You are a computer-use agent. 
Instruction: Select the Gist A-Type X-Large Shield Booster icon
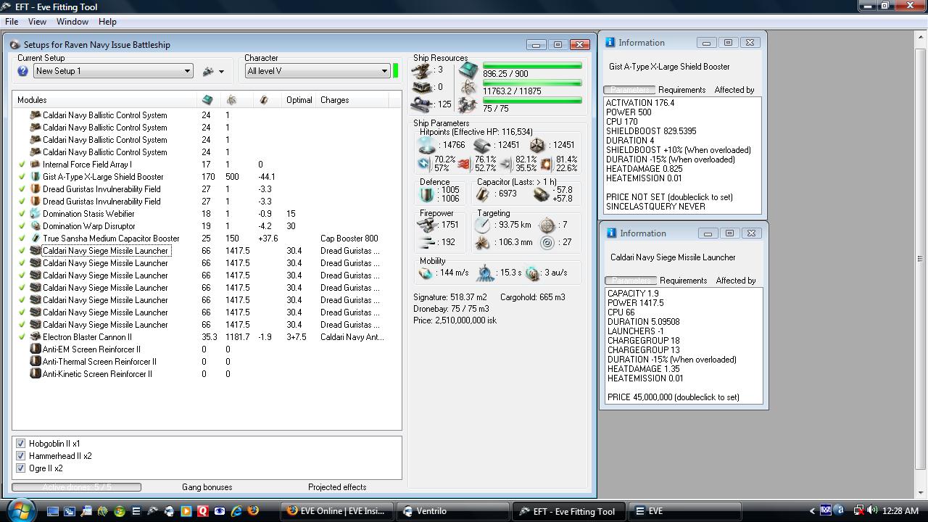(35, 177)
